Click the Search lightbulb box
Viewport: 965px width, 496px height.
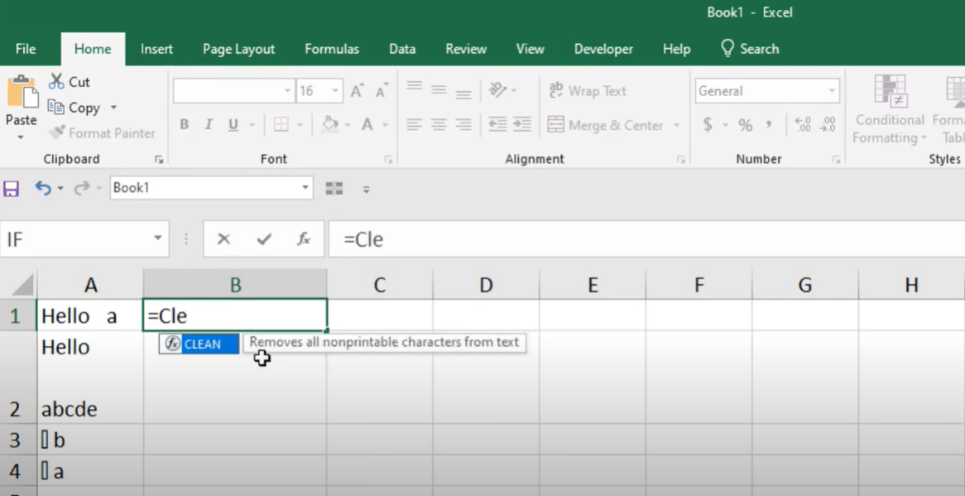[750, 49]
